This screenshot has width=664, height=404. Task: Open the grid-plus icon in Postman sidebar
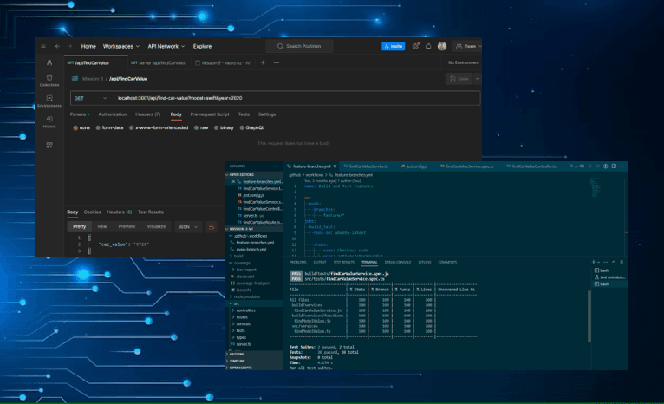[x=49, y=146]
